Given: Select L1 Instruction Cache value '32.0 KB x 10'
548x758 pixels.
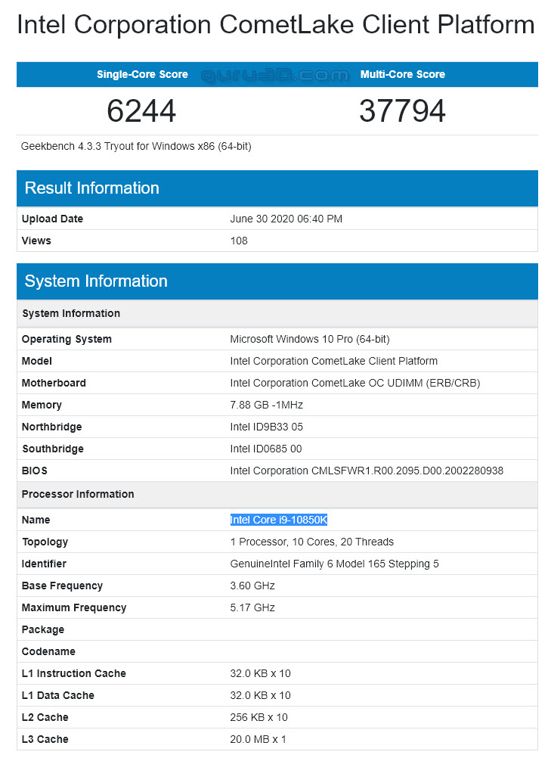Looking at the screenshot, I should [260, 673].
